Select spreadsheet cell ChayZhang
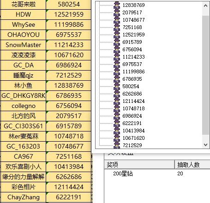Screen dimensions: 210x203 pos(24,197)
